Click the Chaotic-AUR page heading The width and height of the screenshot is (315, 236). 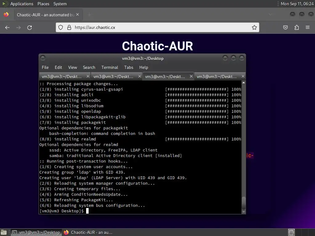157,46
